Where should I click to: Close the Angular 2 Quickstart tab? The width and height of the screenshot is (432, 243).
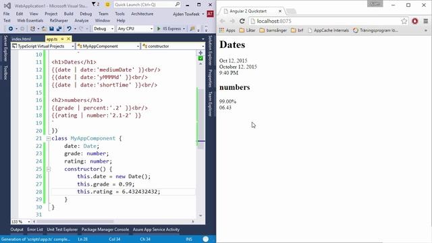tap(280, 11)
